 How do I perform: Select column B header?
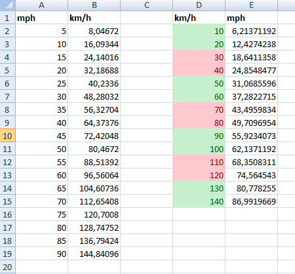coord(94,5)
